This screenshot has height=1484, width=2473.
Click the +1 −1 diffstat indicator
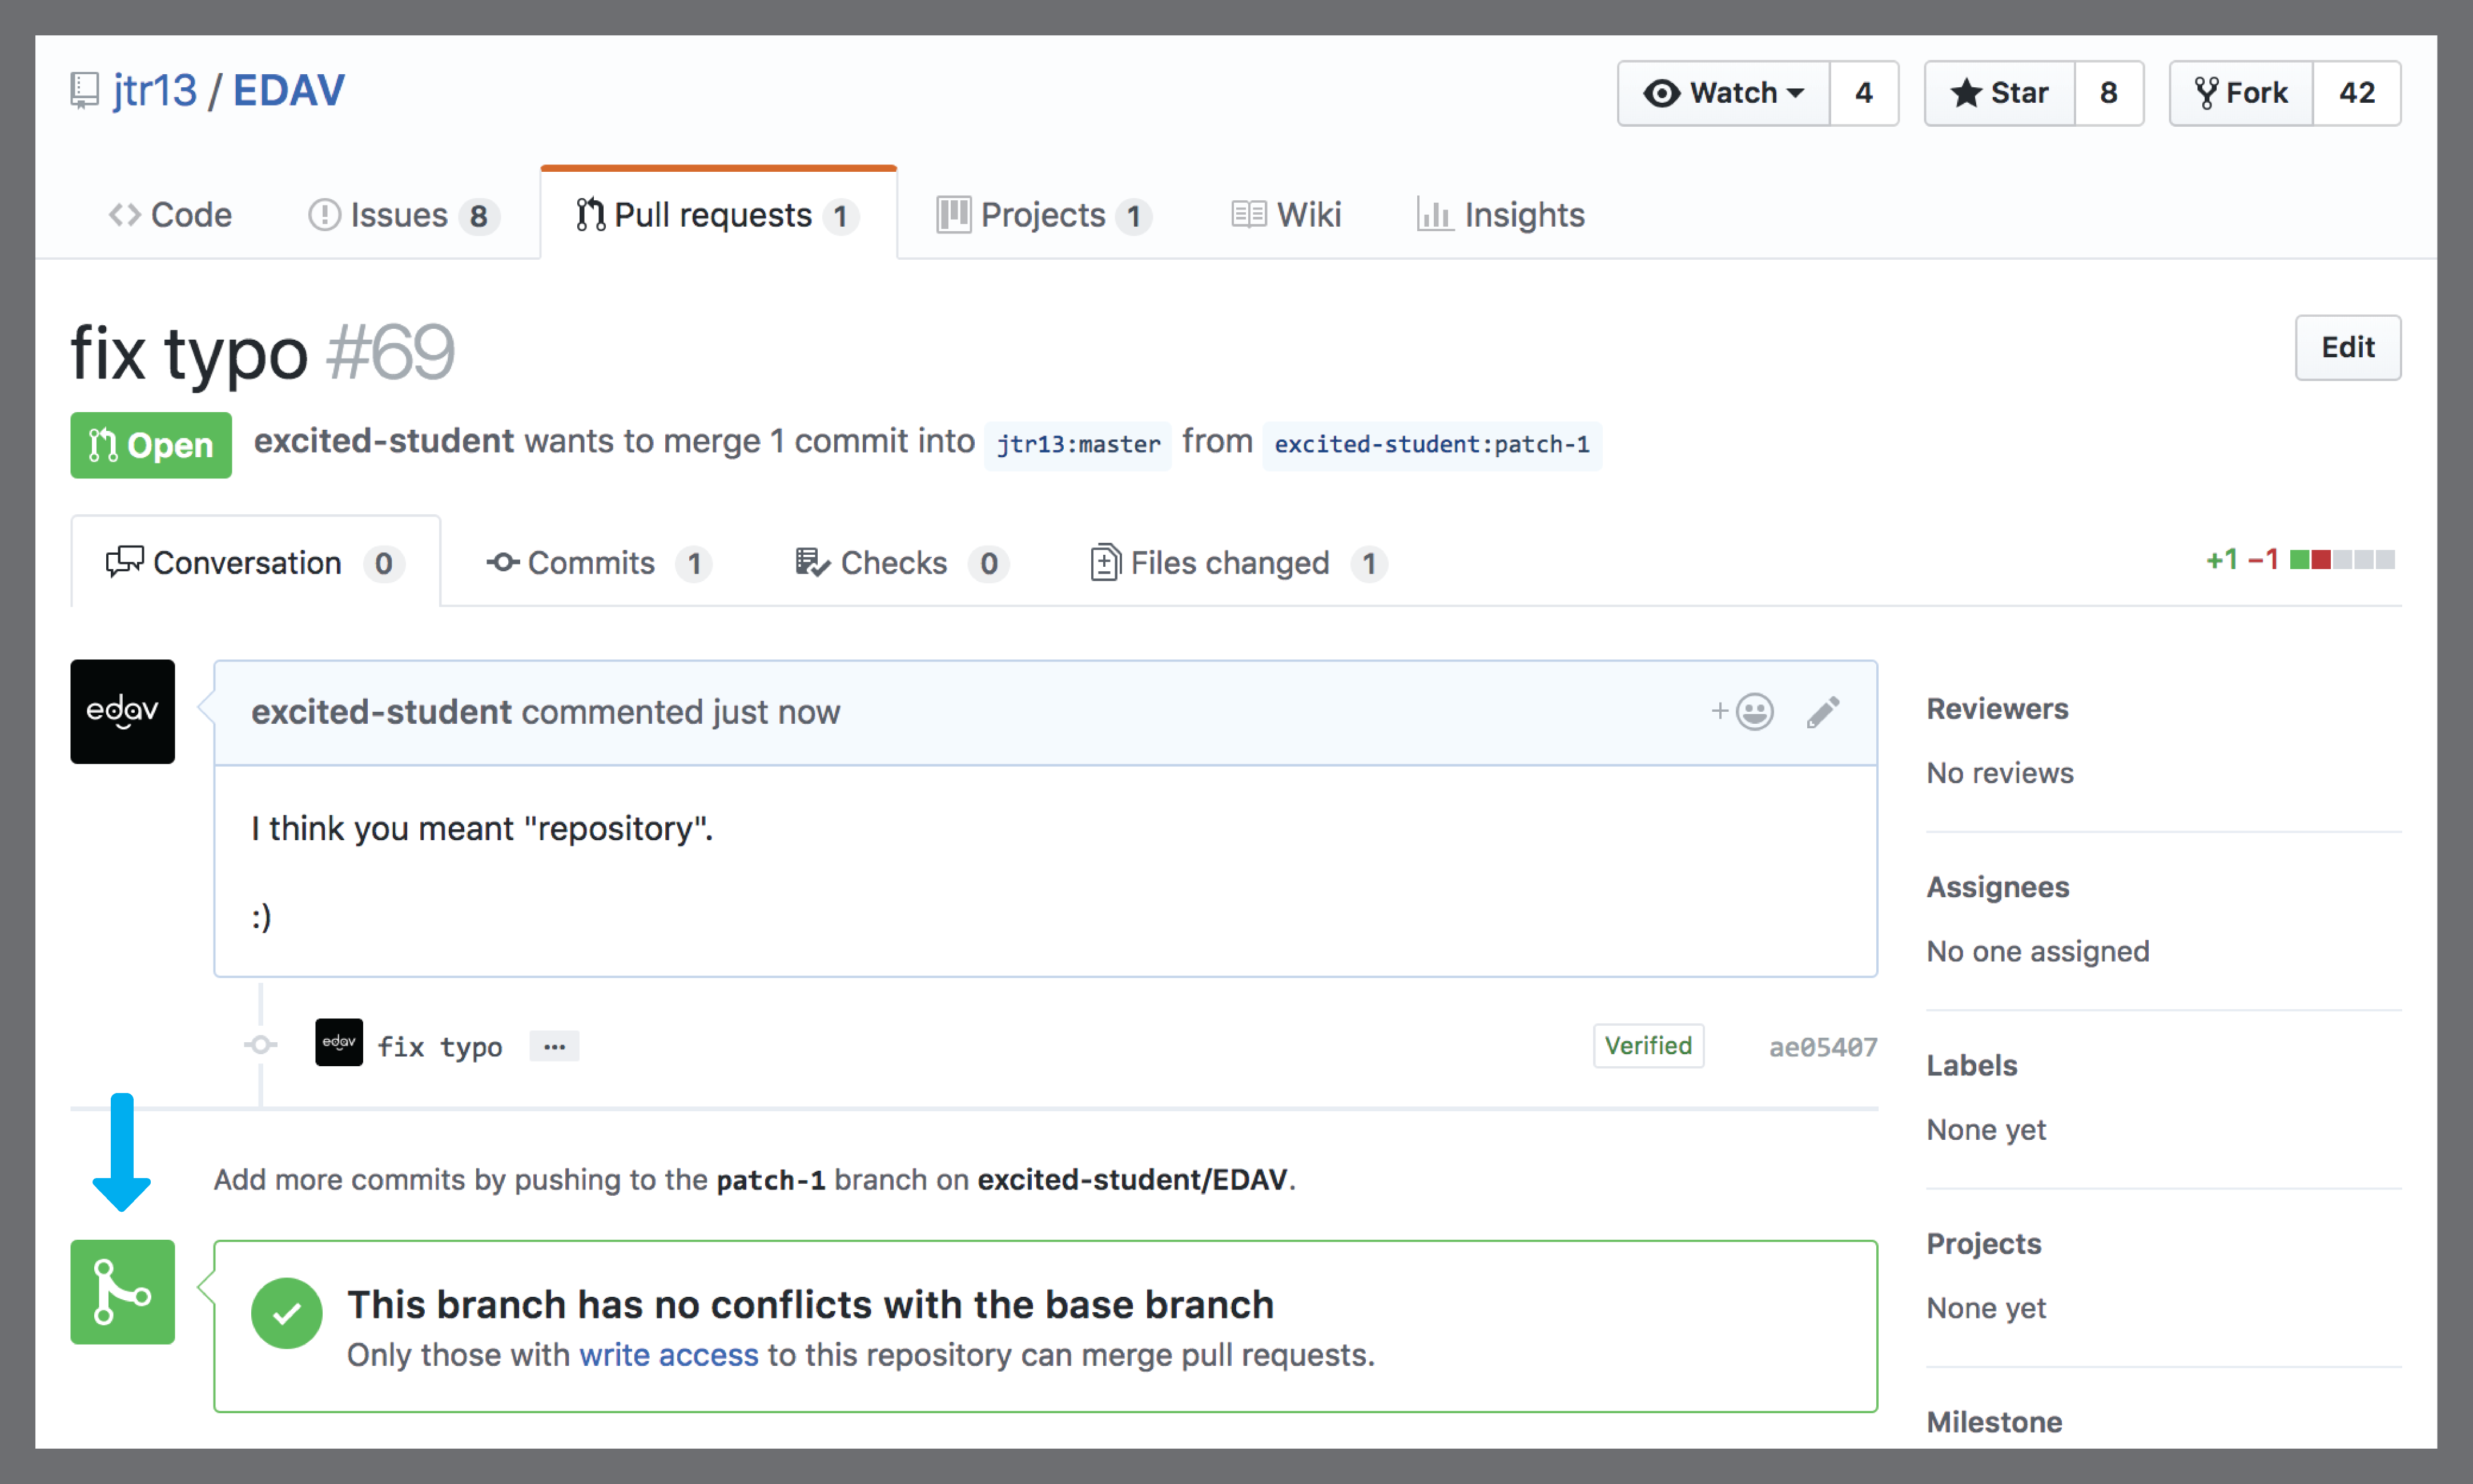point(2299,560)
